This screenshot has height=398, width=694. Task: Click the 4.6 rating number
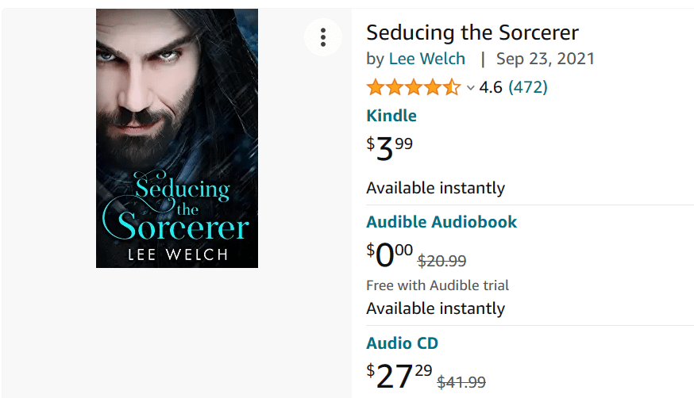(x=491, y=87)
